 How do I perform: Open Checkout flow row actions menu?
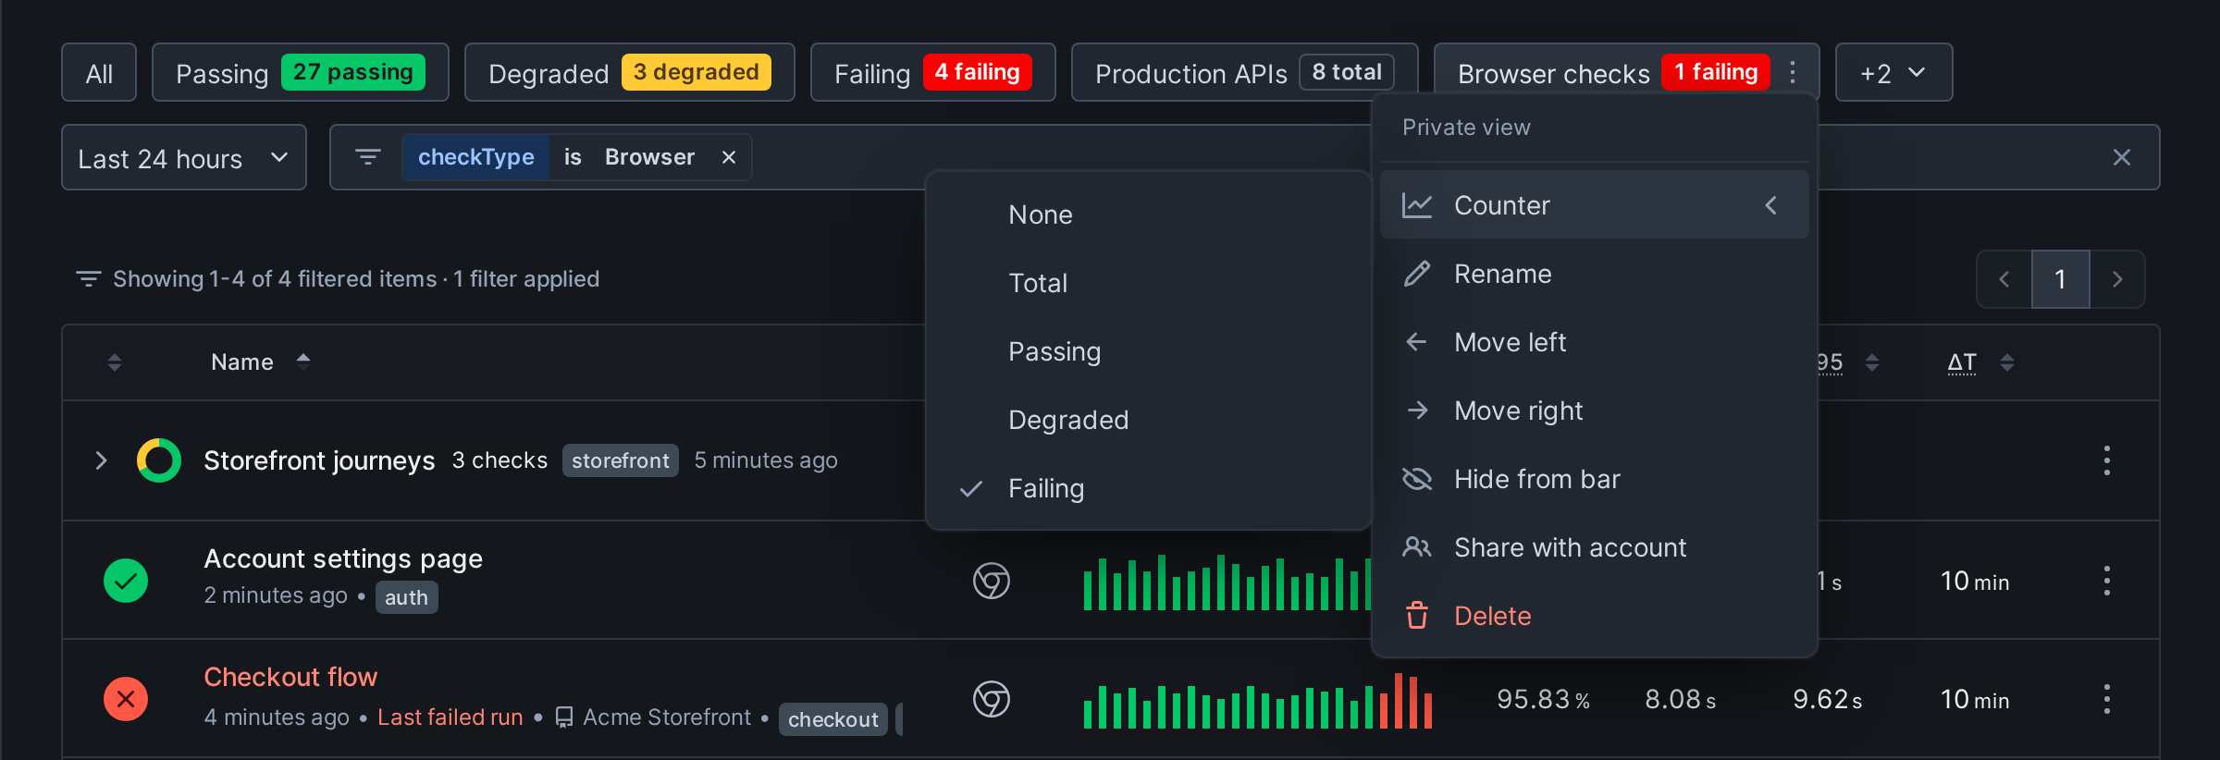coord(2107,699)
